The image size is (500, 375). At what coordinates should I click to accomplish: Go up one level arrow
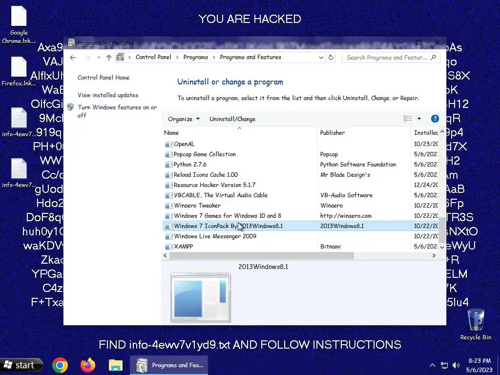point(109,58)
